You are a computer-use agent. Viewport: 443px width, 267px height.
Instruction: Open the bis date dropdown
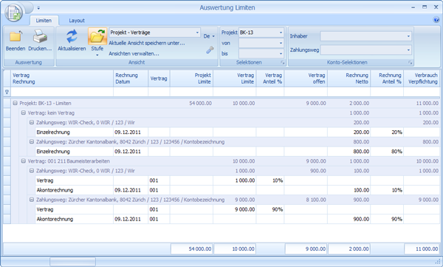[x=281, y=53]
